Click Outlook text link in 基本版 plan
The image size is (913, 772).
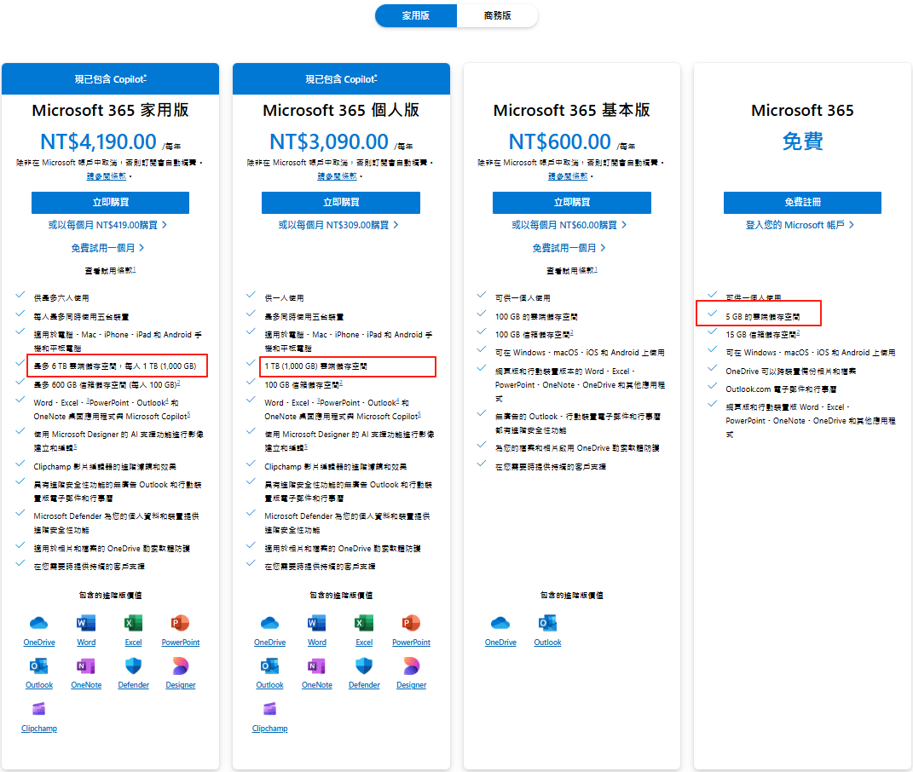point(547,642)
